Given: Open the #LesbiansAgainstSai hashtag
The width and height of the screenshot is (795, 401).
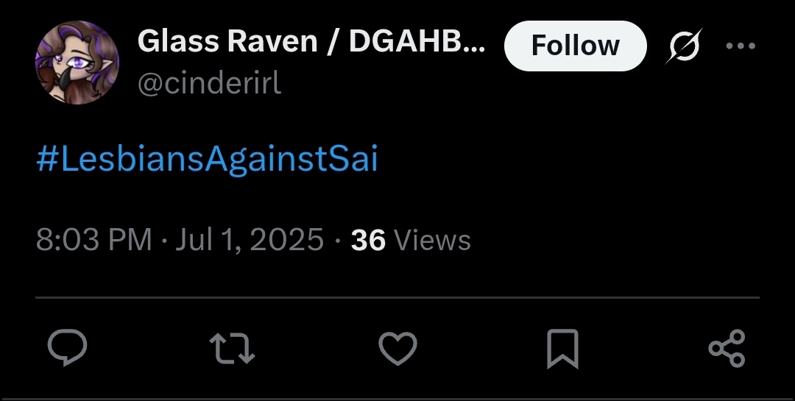Looking at the screenshot, I should [208, 159].
